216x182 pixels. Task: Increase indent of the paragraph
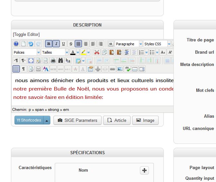pos(127,52)
